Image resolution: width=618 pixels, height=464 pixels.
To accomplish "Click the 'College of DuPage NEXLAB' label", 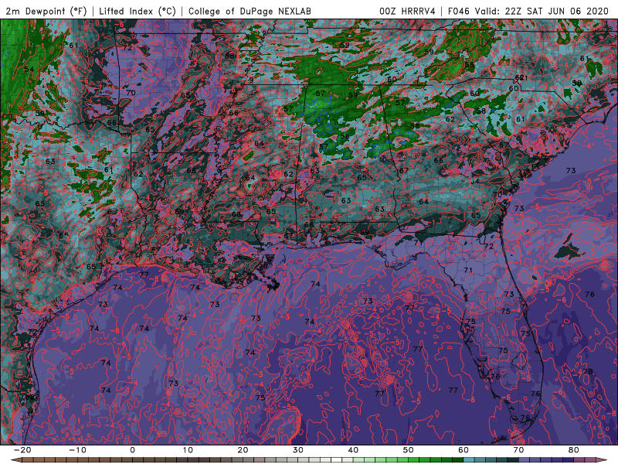I will (x=250, y=11).
